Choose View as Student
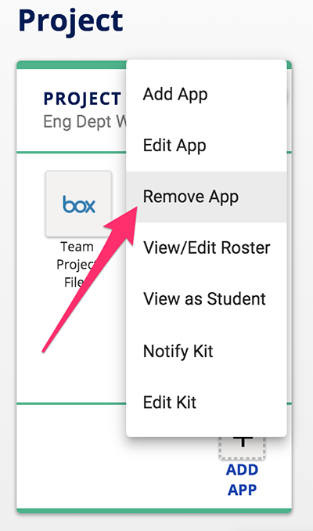 pyautogui.click(x=207, y=299)
